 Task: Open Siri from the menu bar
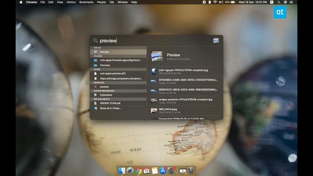click(286, 2)
